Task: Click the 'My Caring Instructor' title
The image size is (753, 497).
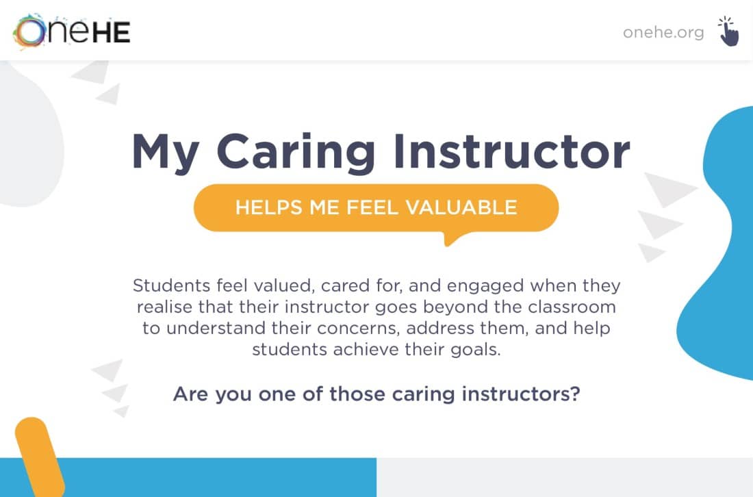Action: click(x=381, y=152)
